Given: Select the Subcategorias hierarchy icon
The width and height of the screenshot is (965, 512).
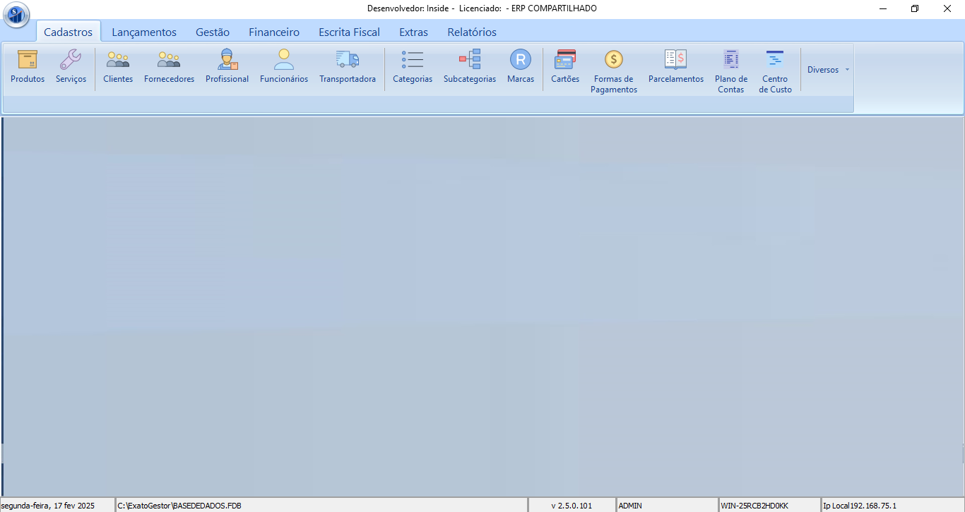Looking at the screenshot, I should tap(470, 60).
